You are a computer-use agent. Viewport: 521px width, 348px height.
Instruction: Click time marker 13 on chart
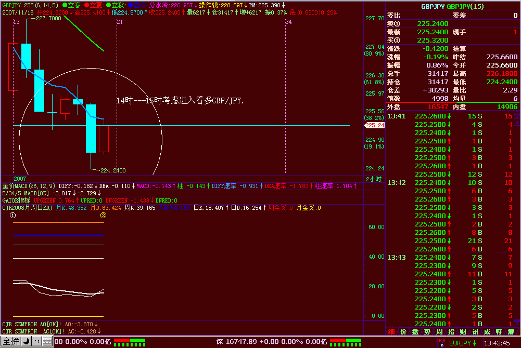click(16, 22)
